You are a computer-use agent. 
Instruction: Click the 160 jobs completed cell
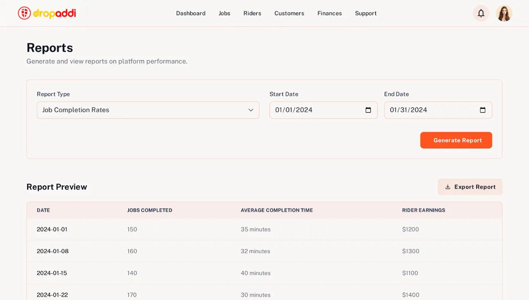(132, 251)
